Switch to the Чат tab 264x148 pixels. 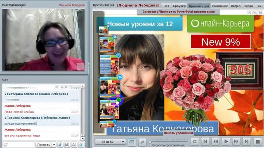pyautogui.click(x=166, y=6)
